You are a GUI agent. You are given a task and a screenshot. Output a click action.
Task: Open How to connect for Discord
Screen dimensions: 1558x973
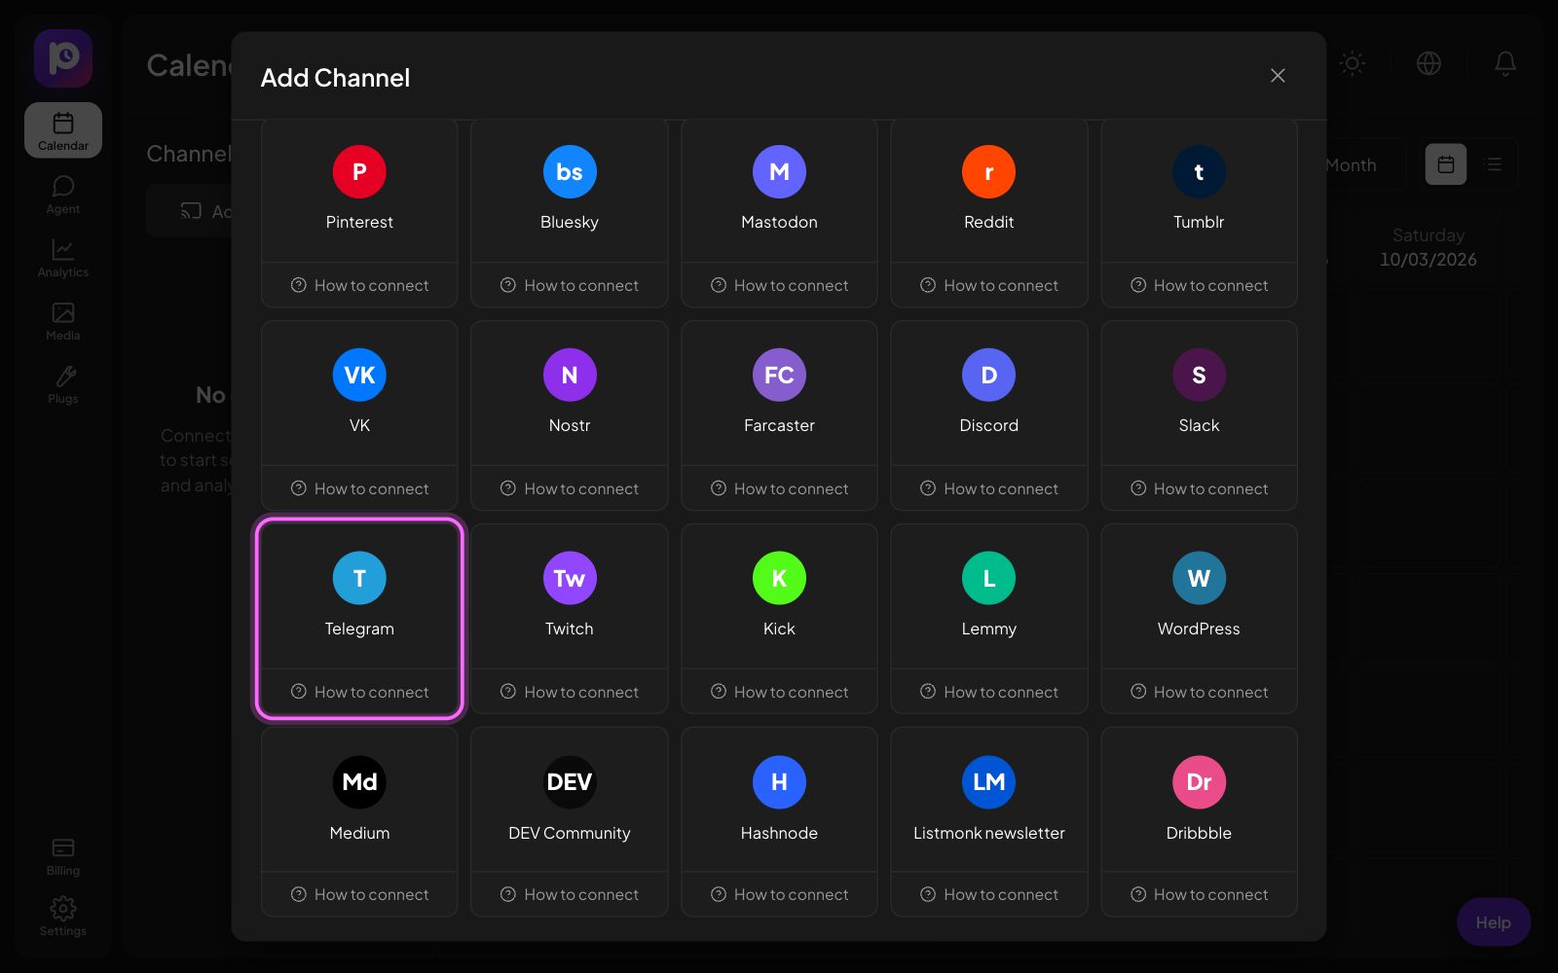(x=989, y=488)
